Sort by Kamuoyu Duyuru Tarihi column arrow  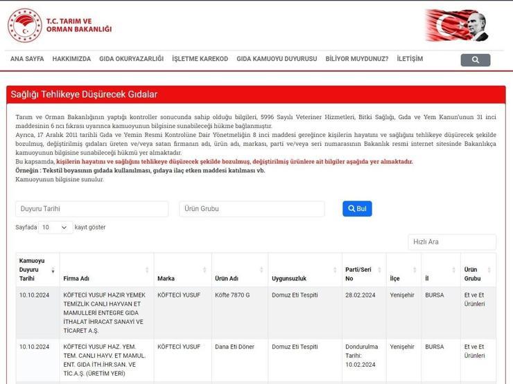[53, 270]
